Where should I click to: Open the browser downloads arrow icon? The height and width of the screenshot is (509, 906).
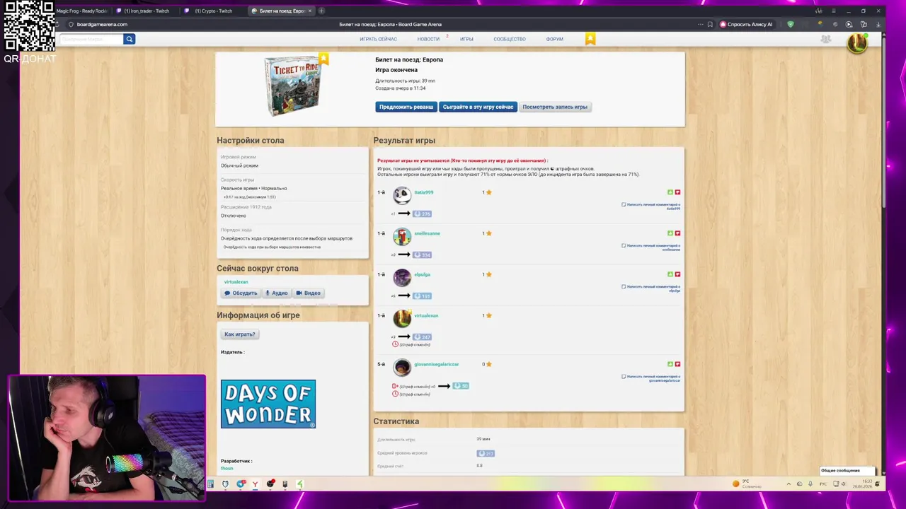878,24
